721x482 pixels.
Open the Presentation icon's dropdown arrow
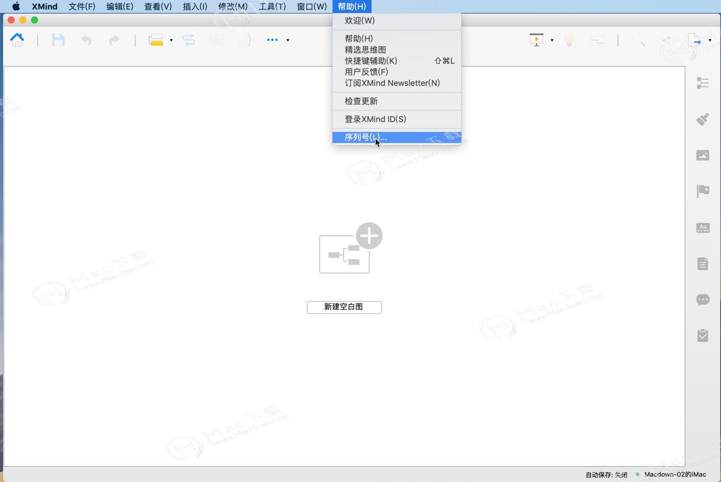click(552, 40)
